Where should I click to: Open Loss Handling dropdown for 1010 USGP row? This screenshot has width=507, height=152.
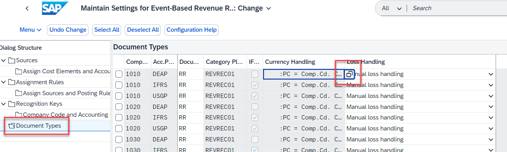coord(491,96)
